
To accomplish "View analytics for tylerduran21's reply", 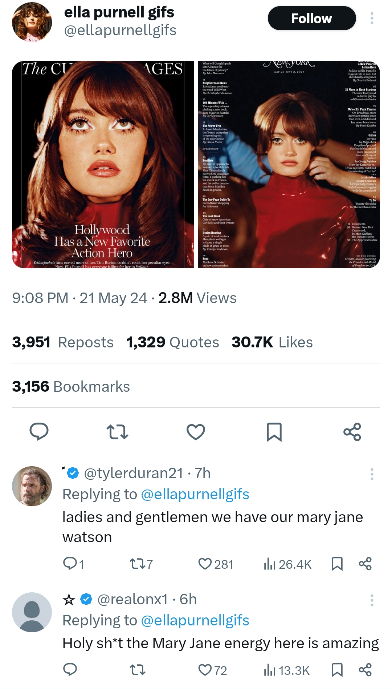I will point(270,564).
